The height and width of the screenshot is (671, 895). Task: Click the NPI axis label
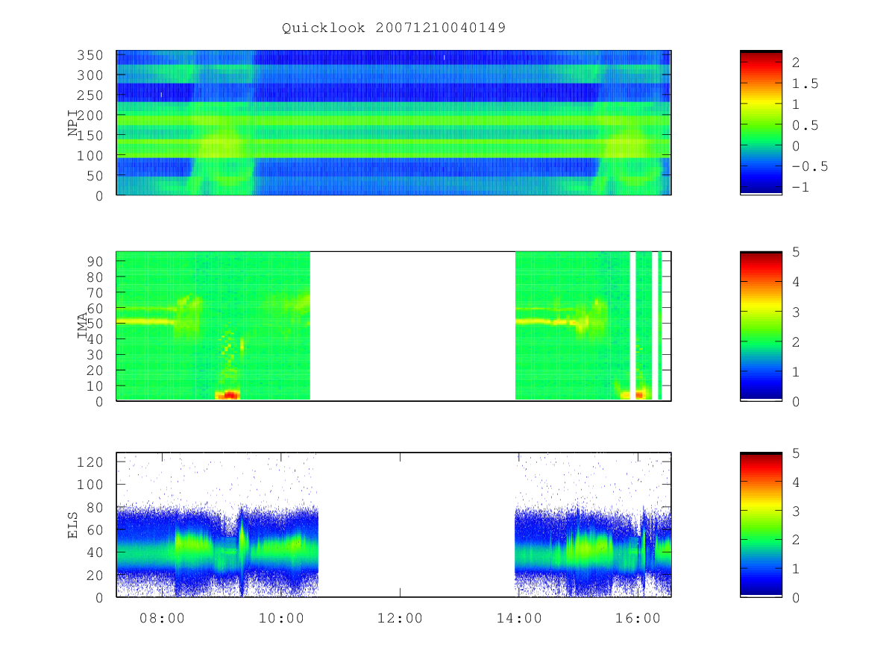pos(73,123)
